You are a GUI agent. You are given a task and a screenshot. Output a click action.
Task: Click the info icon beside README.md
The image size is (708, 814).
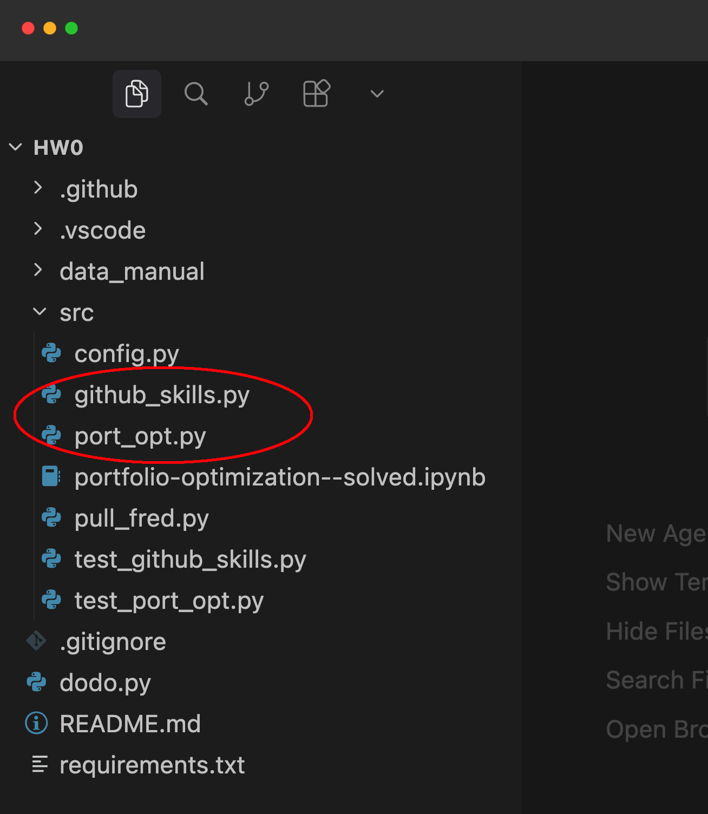click(x=36, y=724)
